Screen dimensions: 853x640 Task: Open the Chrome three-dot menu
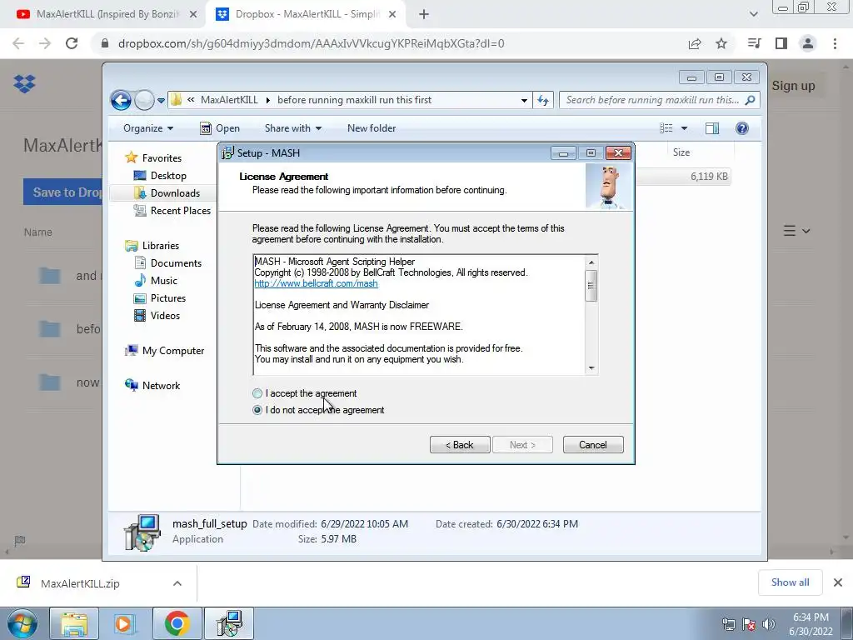(835, 43)
